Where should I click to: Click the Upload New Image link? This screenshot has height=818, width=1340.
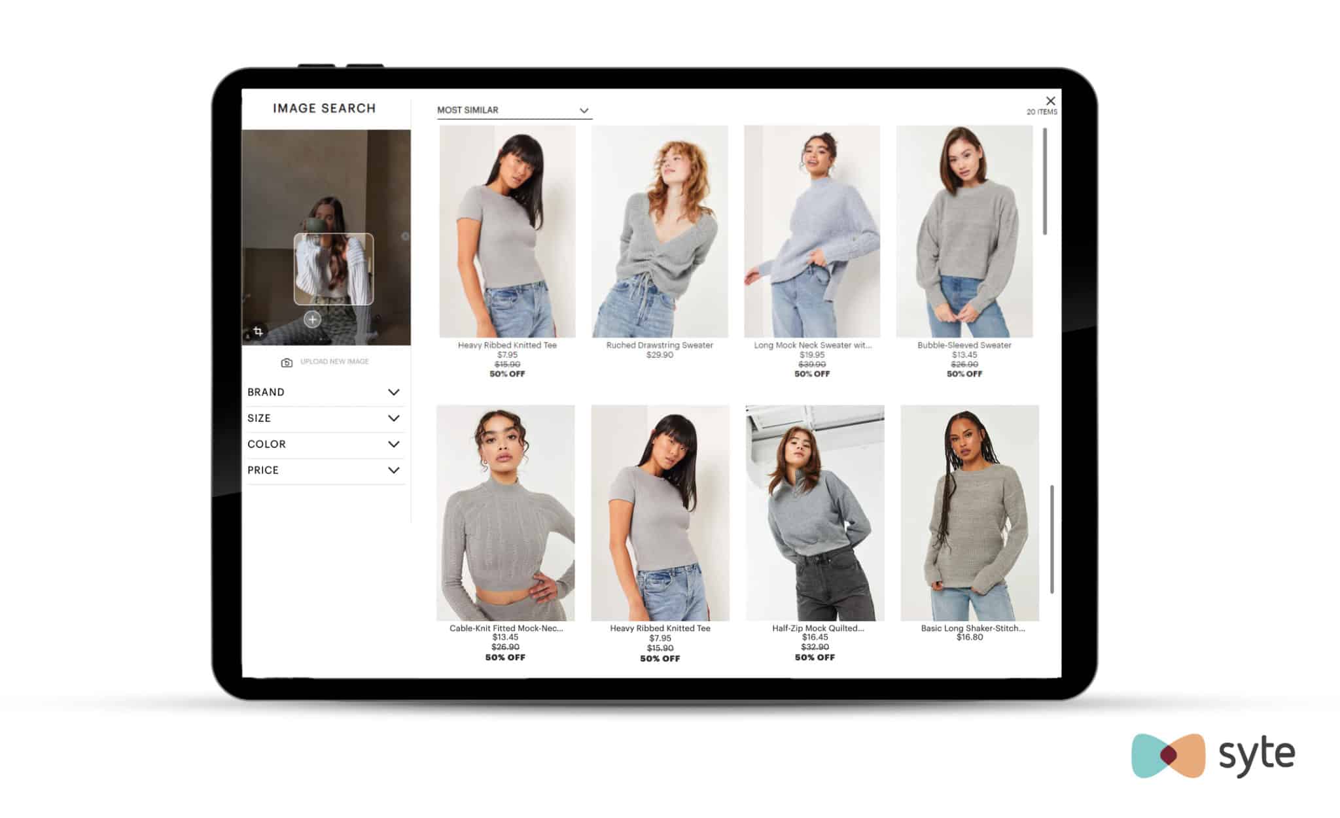pos(334,362)
